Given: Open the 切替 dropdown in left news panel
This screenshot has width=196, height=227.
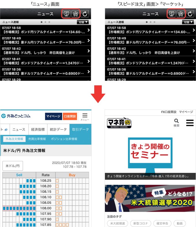Looking at the screenshot, I should (x=84, y=22).
